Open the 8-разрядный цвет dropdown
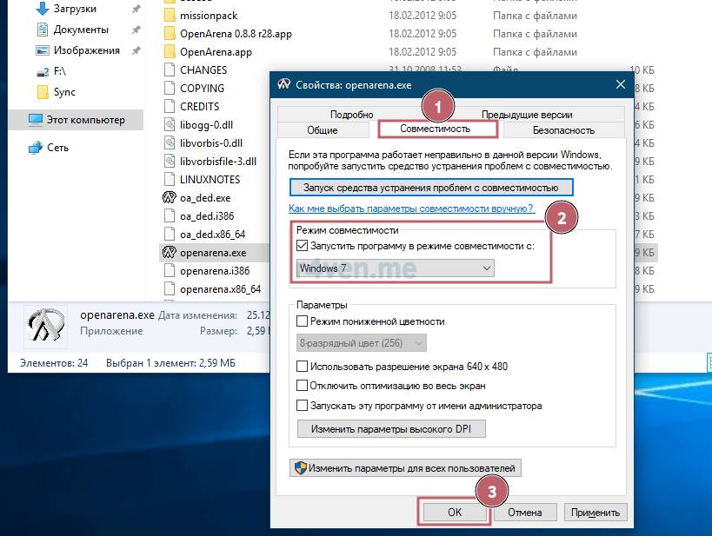712x536 pixels. (x=362, y=343)
